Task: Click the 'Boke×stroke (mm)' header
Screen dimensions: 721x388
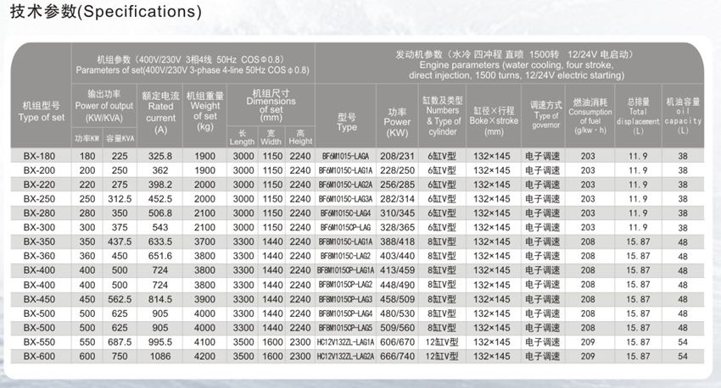Action: pyautogui.click(x=494, y=121)
